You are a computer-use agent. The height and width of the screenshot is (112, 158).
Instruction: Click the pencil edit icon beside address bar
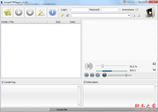(63, 15)
